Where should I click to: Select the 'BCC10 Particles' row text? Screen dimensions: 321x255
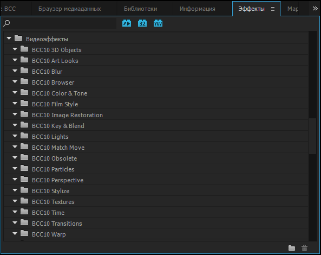[53, 169]
